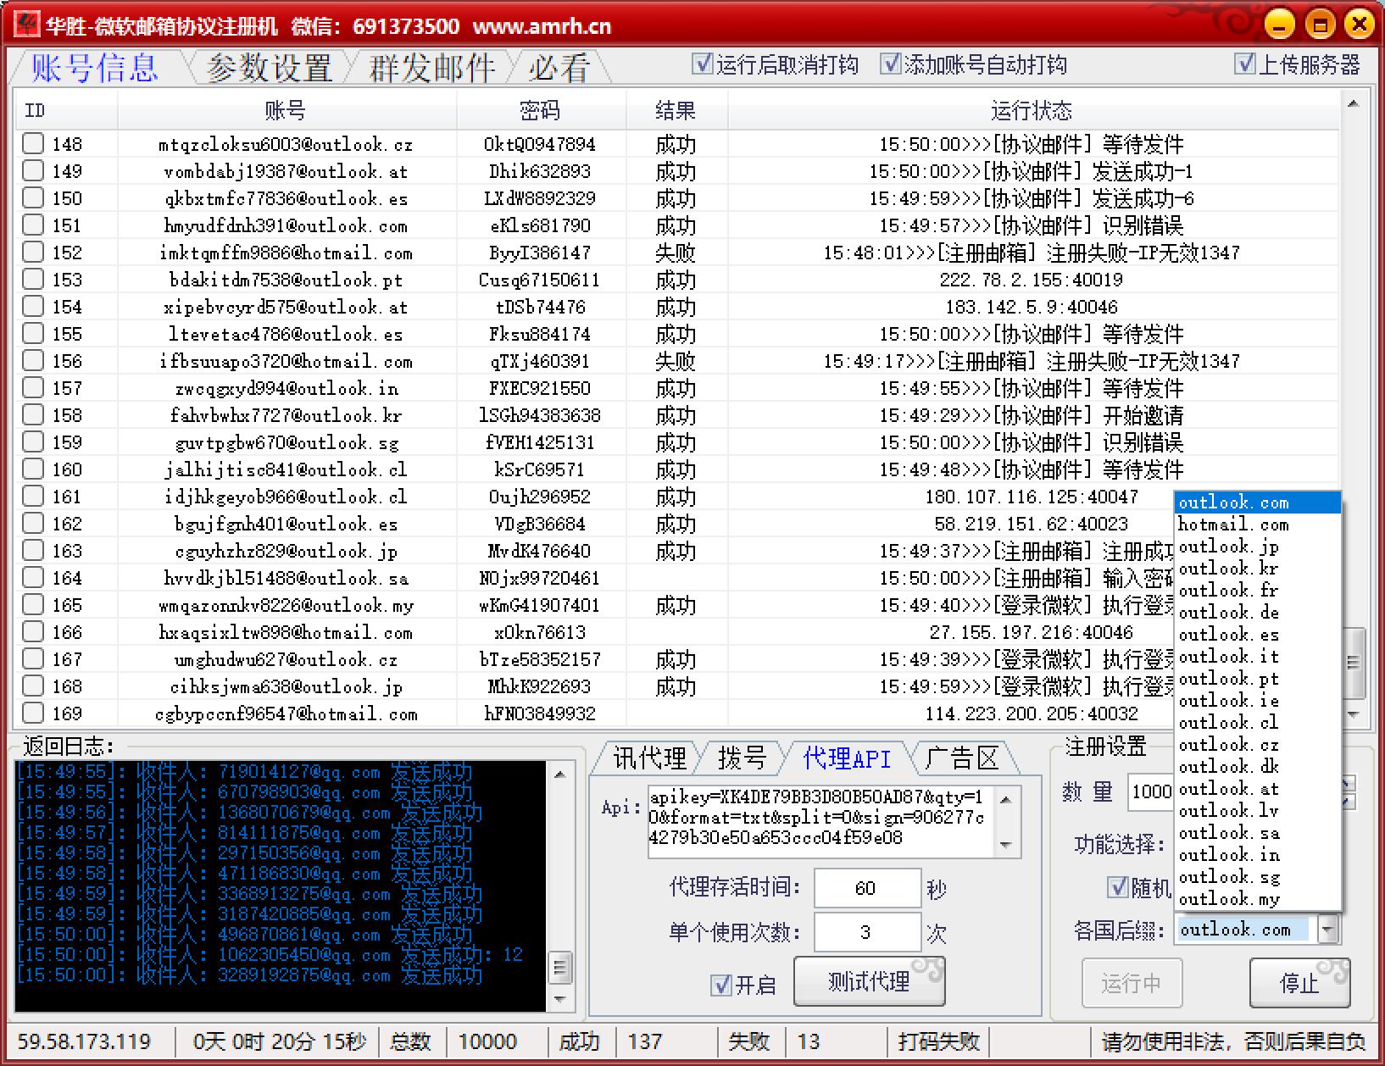1385x1066 pixels.
Task: Click the app logo icon in title bar
Action: 28,25
